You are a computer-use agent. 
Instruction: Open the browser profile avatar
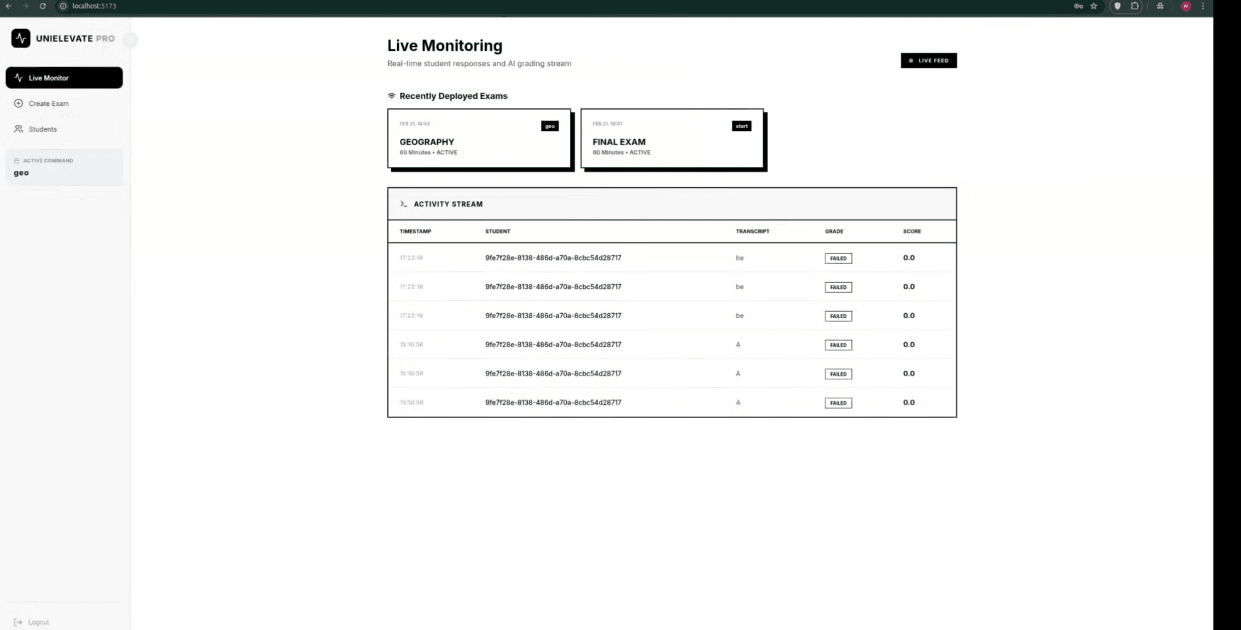tap(1185, 6)
